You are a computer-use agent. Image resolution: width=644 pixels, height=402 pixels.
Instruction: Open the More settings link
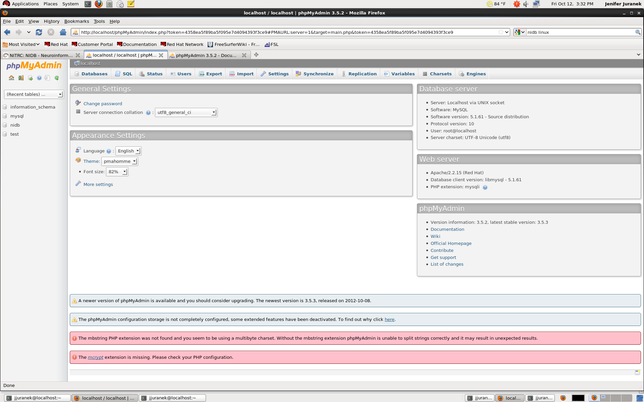point(98,185)
